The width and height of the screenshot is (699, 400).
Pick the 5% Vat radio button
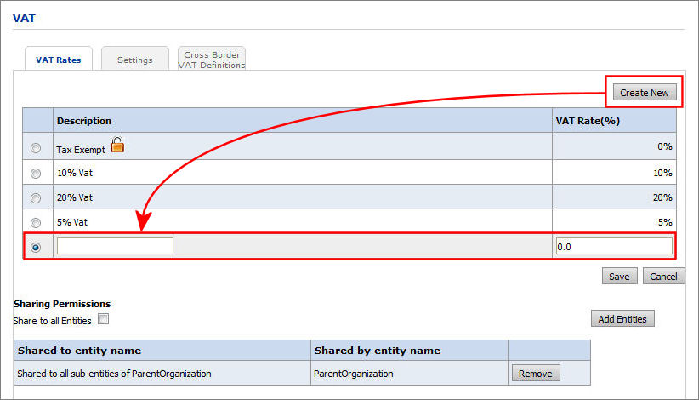click(x=36, y=222)
